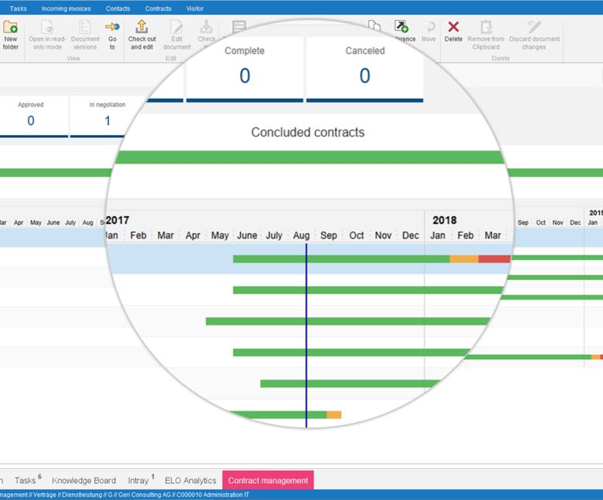
Task: Discard document changes icon
Action: (534, 26)
